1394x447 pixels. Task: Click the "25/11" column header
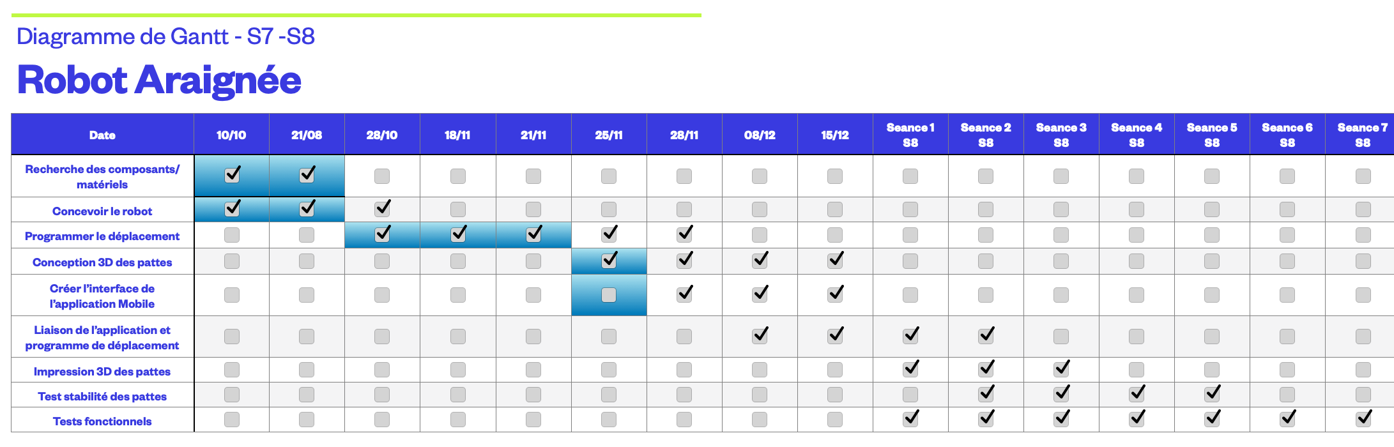609,135
